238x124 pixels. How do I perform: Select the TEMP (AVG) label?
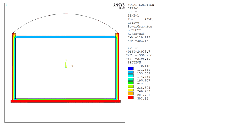[x=140, y=19]
